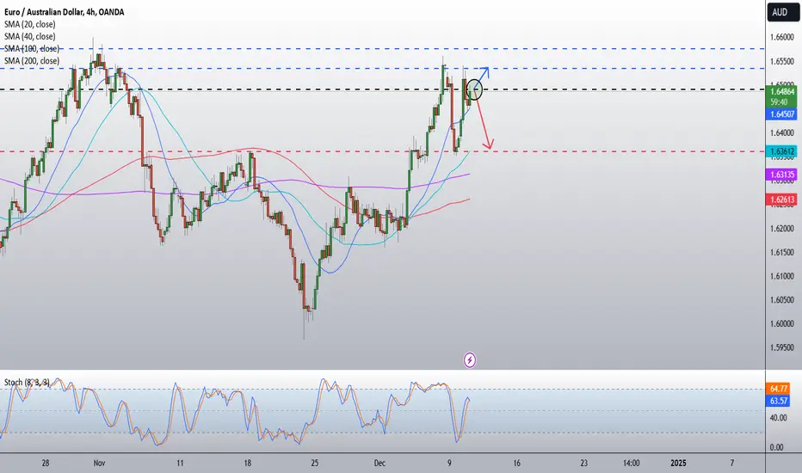The height and width of the screenshot is (473, 802).
Task: Select the SMA (20, close) indicator label
Action: (29, 24)
